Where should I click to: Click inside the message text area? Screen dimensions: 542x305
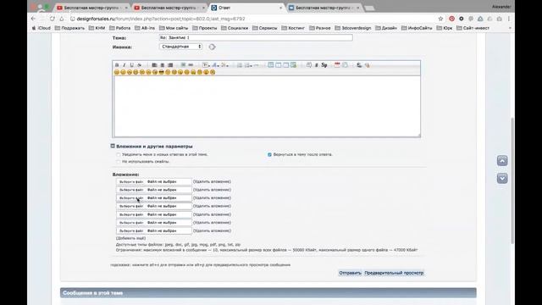tap(267, 106)
